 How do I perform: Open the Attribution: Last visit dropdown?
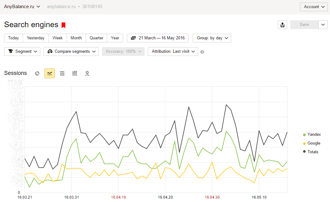[x=173, y=52]
